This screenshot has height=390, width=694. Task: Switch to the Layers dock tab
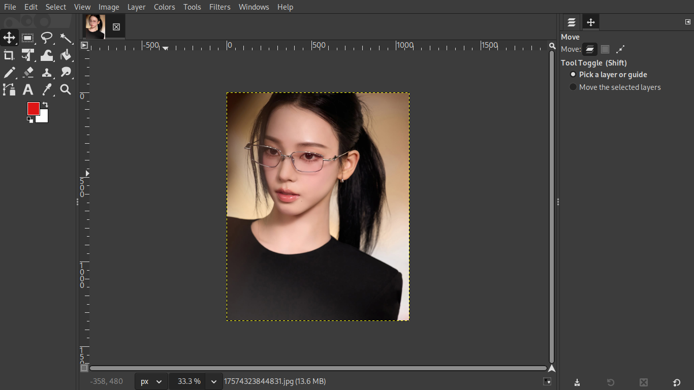pos(572,22)
